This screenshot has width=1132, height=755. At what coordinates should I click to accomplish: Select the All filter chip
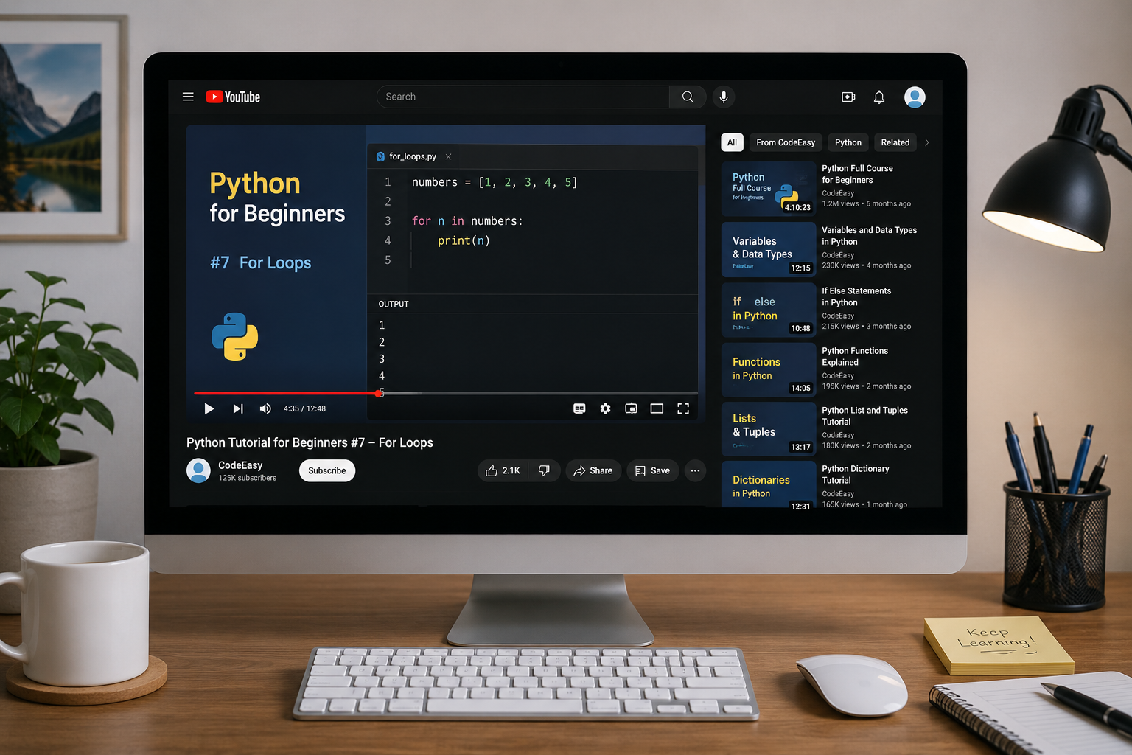click(x=732, y=142)
